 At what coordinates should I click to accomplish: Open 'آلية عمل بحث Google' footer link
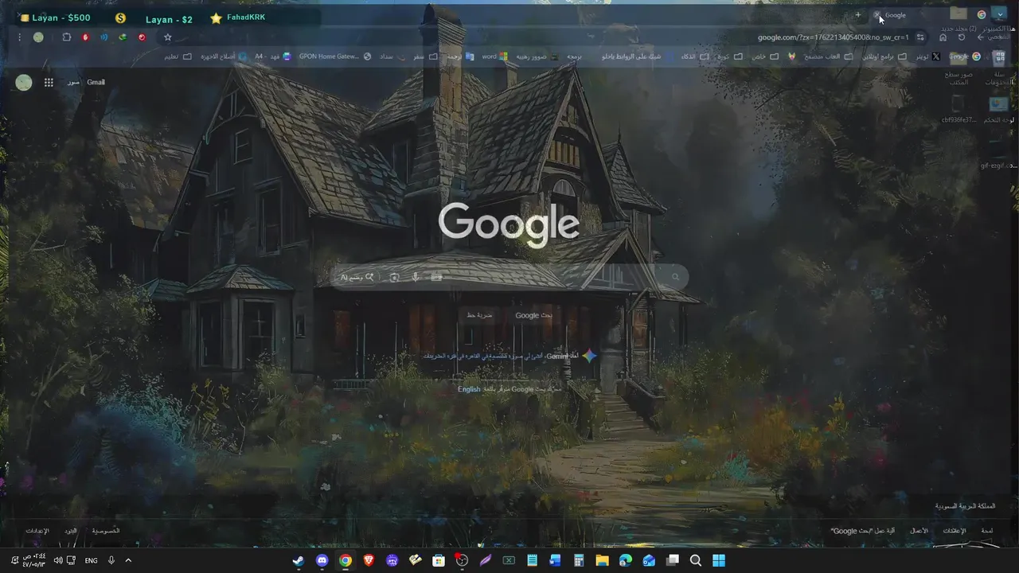(x=863, y=531)
